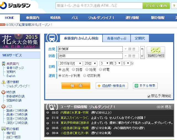Screen dimensions: 177x140
Task: Select the 終電 radio button
Action: pos(100,69)
